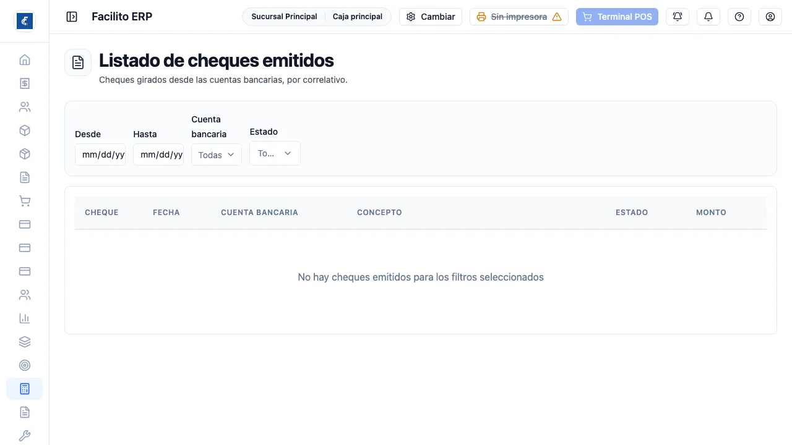Open the dollar receipt sidebar icon
This screenshot has width=792, height=445.
click(25, 83)
